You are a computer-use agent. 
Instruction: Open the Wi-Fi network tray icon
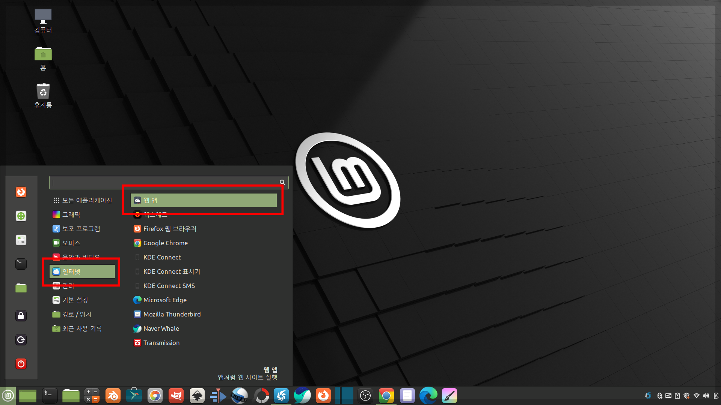pos(697,396)
